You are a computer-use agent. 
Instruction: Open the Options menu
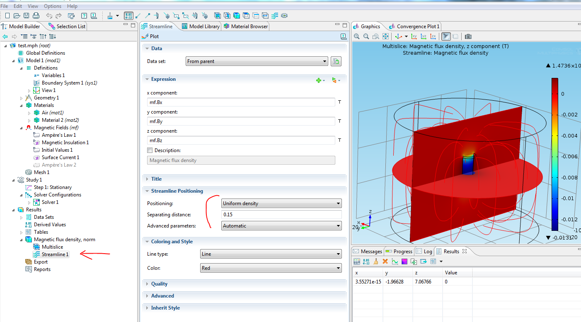(x=53, y=6)
